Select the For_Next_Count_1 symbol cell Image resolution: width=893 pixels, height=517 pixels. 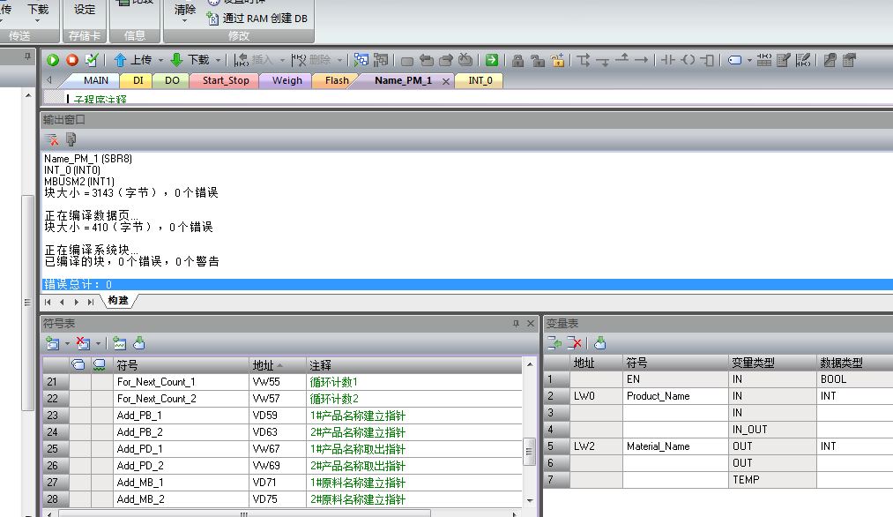(181, 382)
